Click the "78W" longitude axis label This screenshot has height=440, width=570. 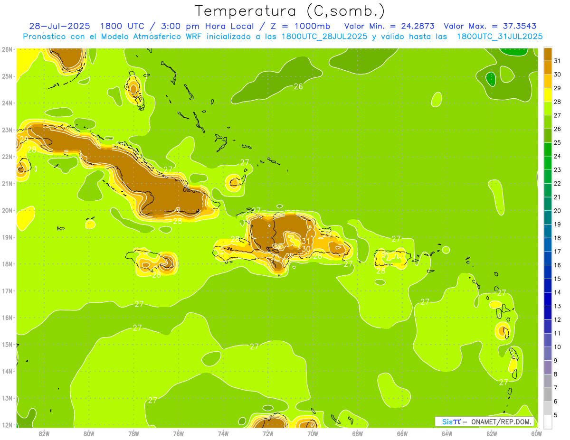tap(133, 433)
